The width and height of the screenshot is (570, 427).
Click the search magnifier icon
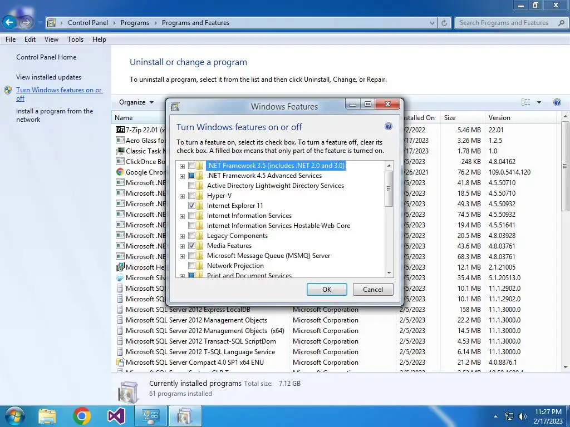pyautogui.click(x=561, y=23)
